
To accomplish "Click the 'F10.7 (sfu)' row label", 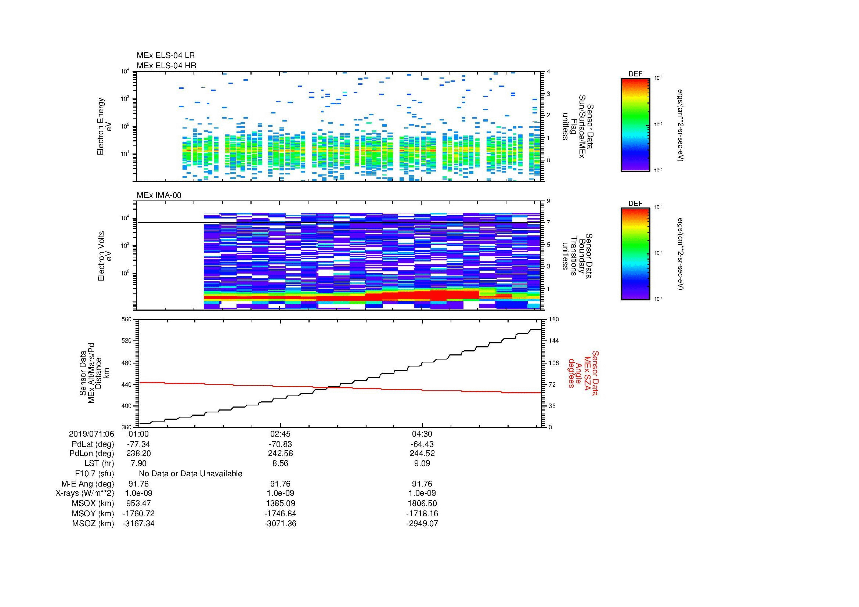I will pos(94,474).
